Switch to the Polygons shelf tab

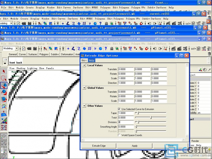(x=44, y=54)
